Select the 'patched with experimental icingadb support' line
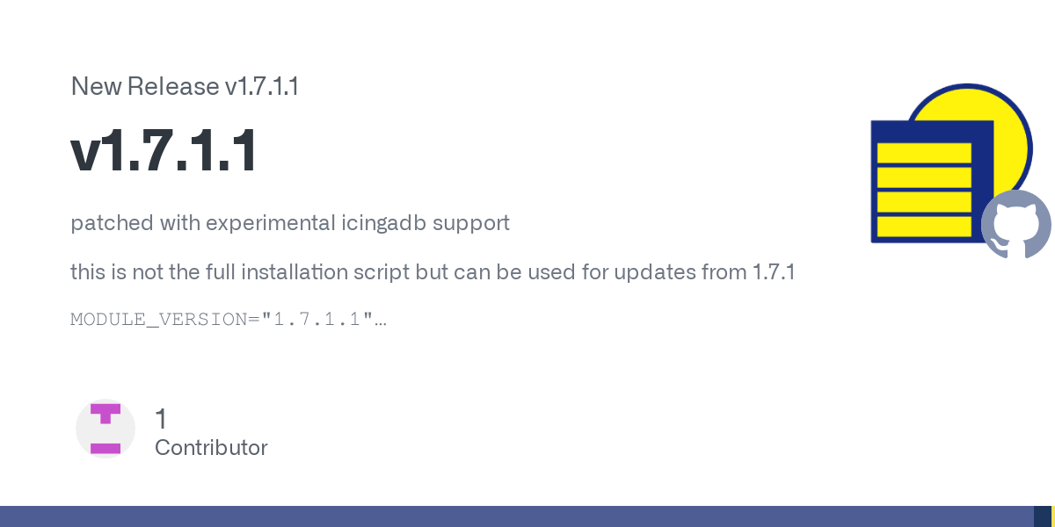Viewport: 1055px width, 527px height. 290,223
